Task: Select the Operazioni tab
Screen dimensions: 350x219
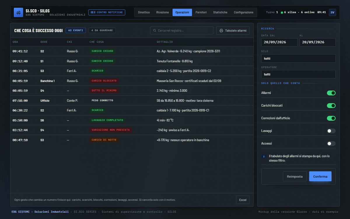Action: tap(182, 12)
